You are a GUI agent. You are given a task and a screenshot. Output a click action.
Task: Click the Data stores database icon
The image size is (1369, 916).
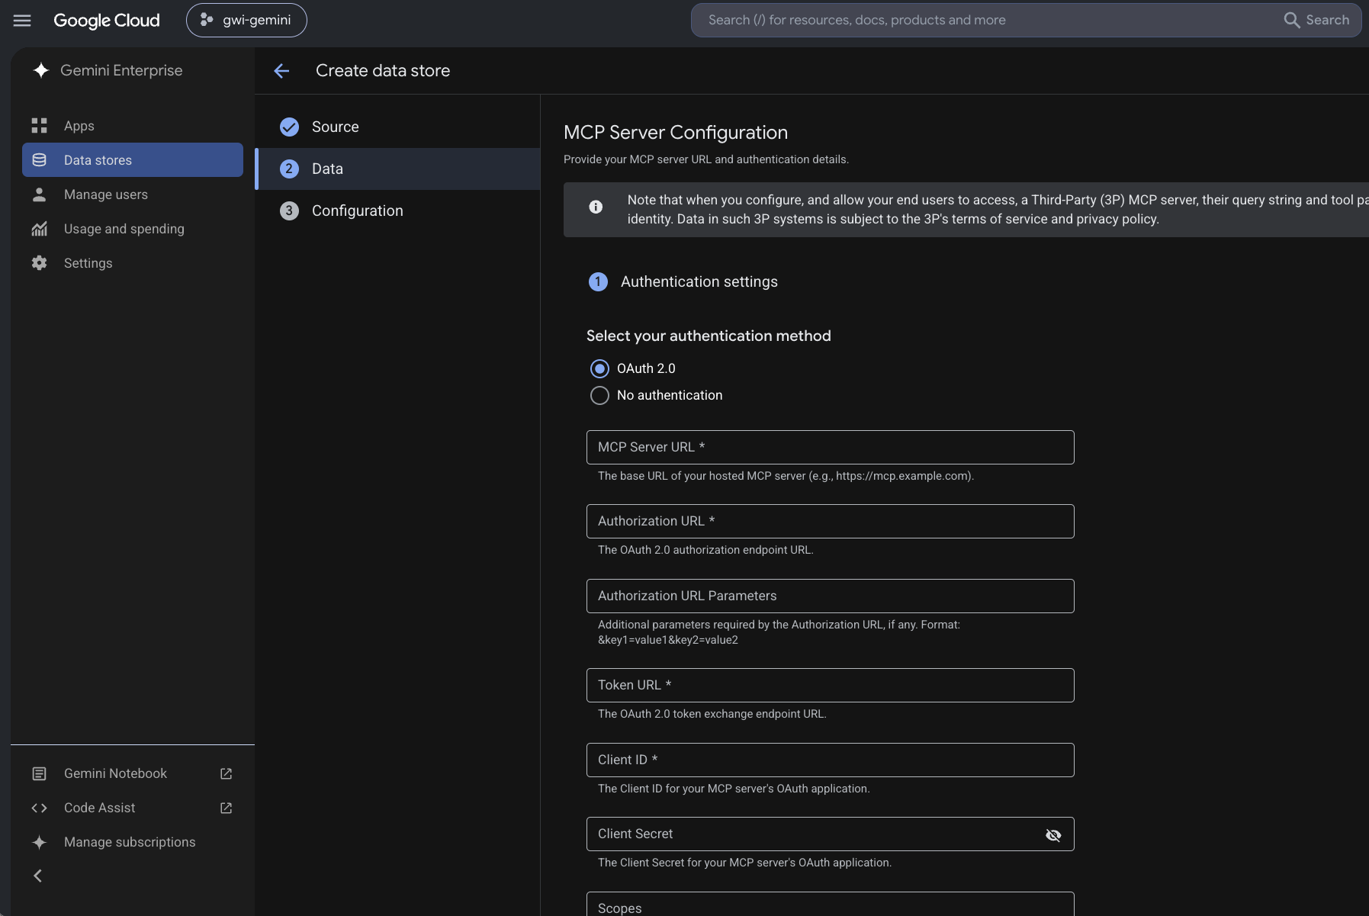point(40,160)
